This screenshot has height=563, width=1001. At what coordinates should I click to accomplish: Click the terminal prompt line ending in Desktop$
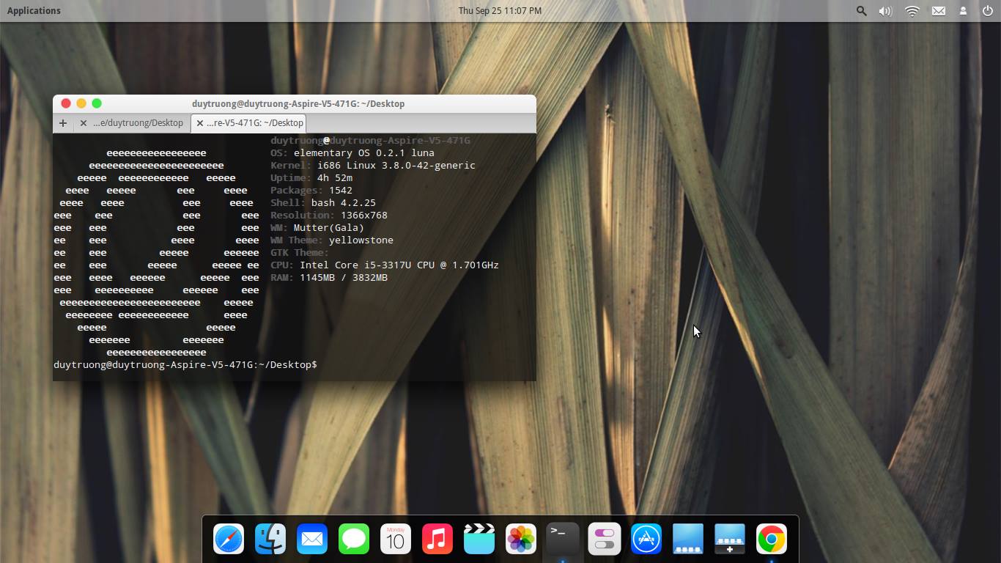pyautogui.click(x=185, y=364)
